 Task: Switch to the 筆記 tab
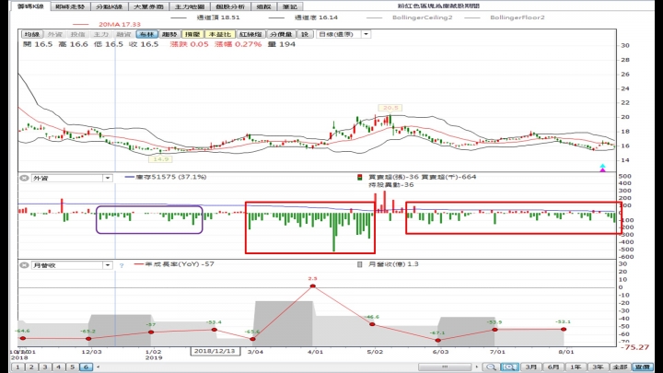(290, 6)
